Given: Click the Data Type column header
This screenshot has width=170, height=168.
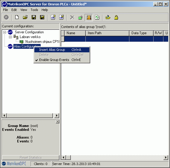Looking at the screenshot, I should pyautogui.click(x=141, y=33).
